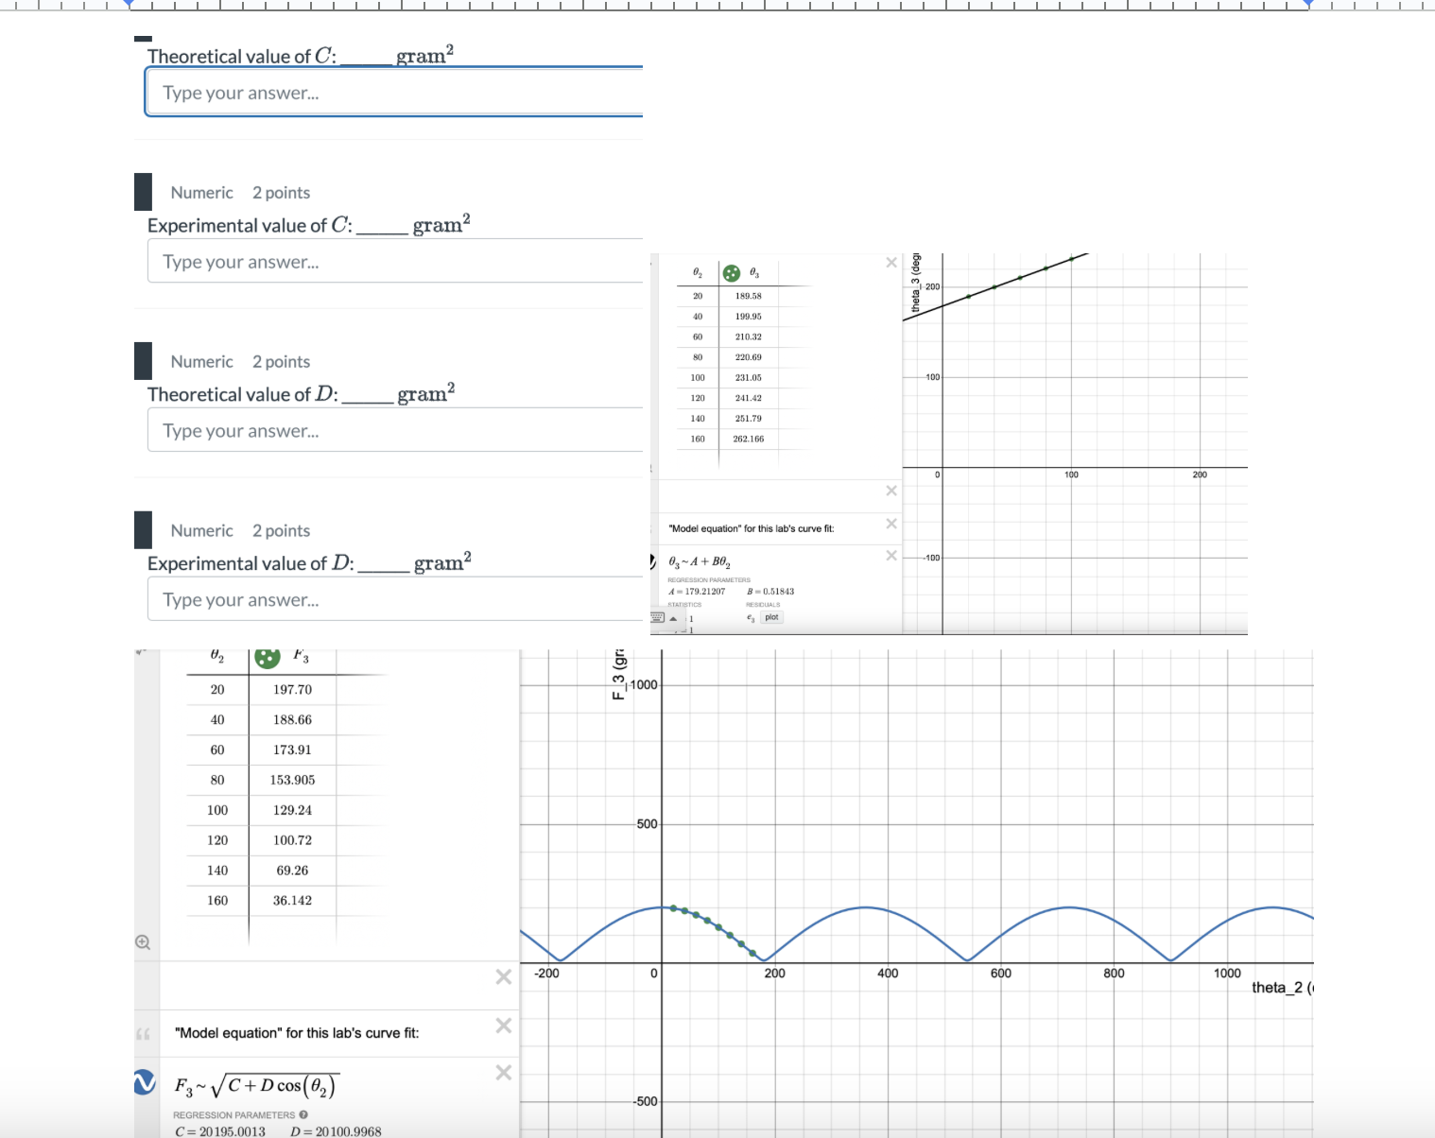The image size is (1435, 1138).
Task: Click the blue curve icon beside the F_3 regression
Action: click(x=146, y=1084)
